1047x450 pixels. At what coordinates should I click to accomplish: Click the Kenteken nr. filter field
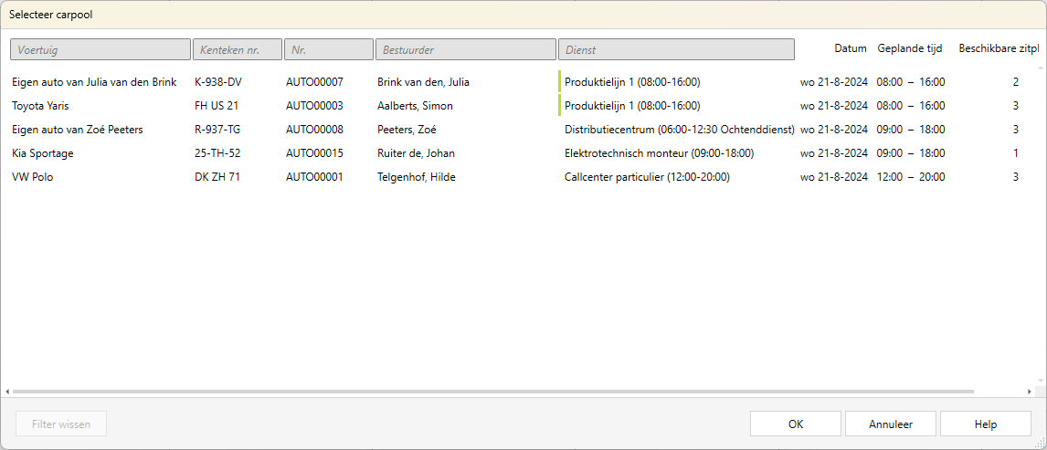coord(237,49)
